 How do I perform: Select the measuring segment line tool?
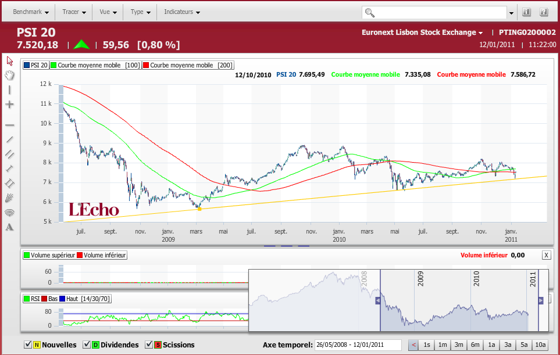click(x=10, y=168)
